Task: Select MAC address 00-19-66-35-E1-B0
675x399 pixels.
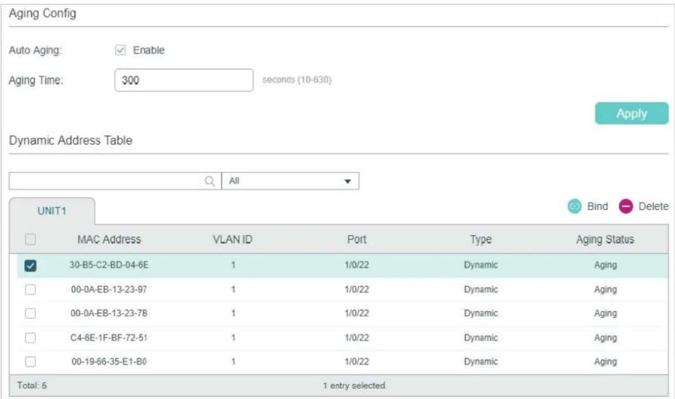Action: click(x=109, y=361)
